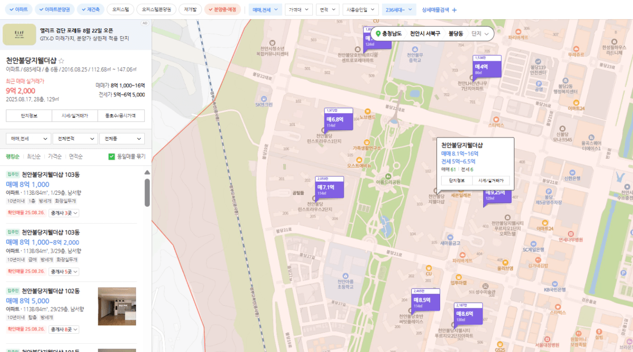Sort listings by 가격순

[55, 156]
